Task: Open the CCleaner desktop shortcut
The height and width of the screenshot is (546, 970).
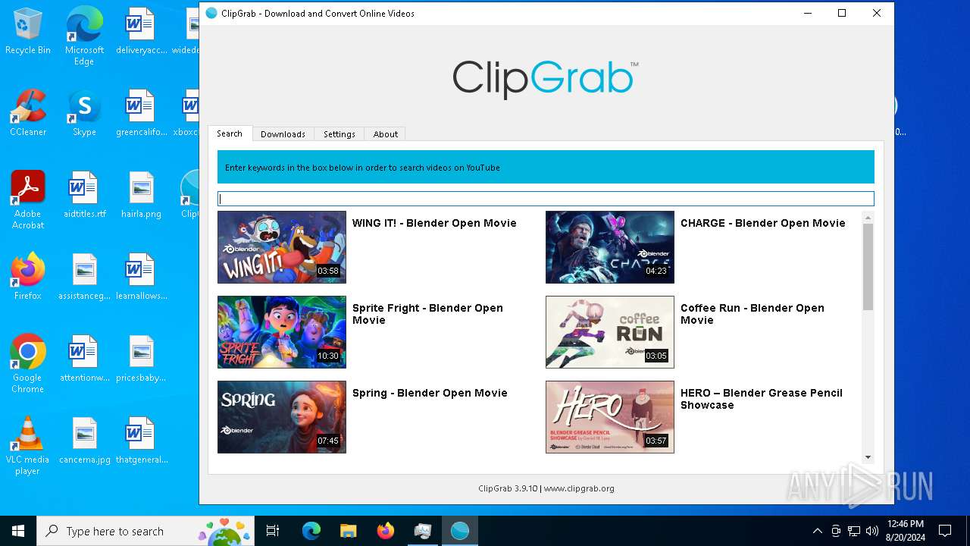Action: [x=28, y=113]
